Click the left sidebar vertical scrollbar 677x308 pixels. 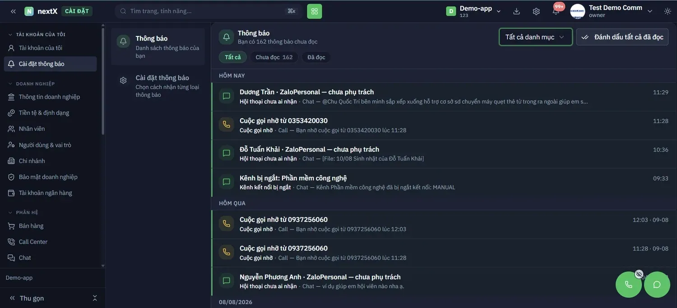(103, 81)
